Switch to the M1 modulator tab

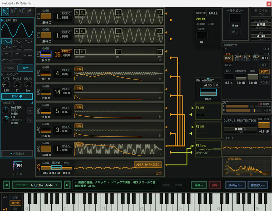[5, 12]
